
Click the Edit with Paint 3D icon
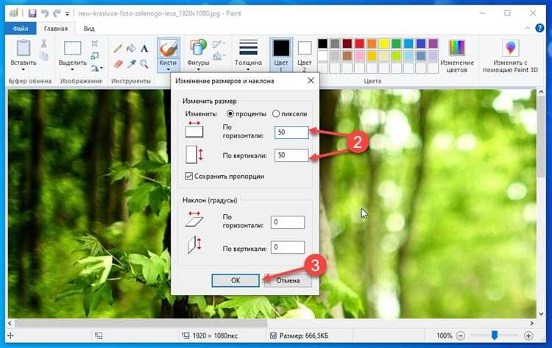(x=511, y=48)
